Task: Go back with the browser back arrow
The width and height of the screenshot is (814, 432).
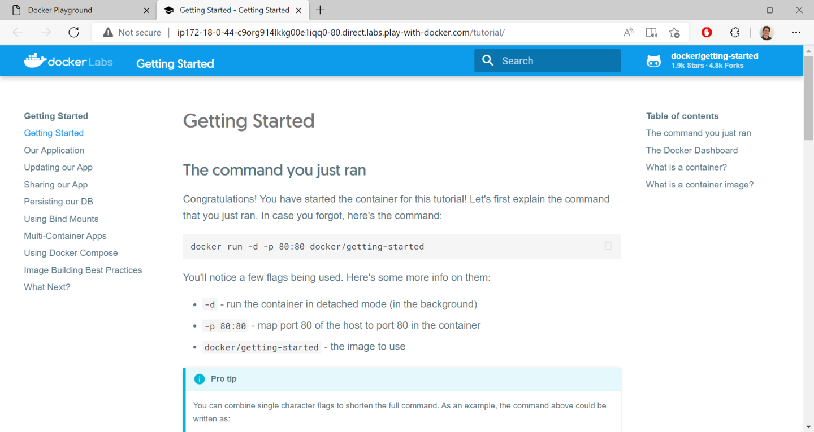Action: pyautogui.click(x=18, y=32)
